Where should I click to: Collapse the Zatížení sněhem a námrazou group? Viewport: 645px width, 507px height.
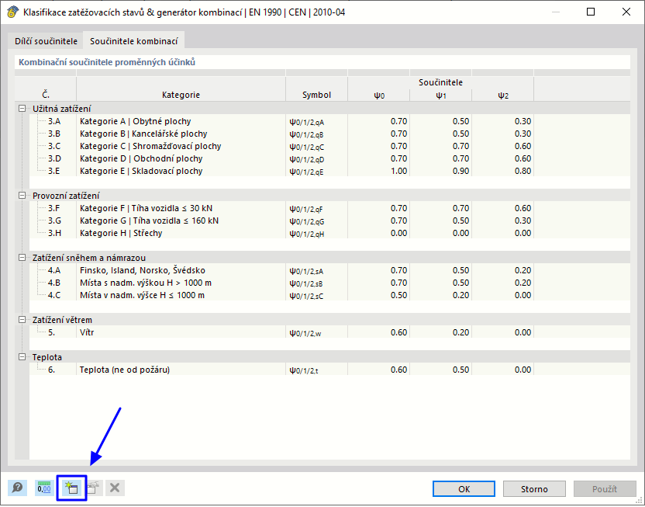[22, 258]
